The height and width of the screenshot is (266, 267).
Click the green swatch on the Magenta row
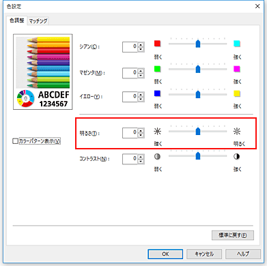(x=157, y=69)
